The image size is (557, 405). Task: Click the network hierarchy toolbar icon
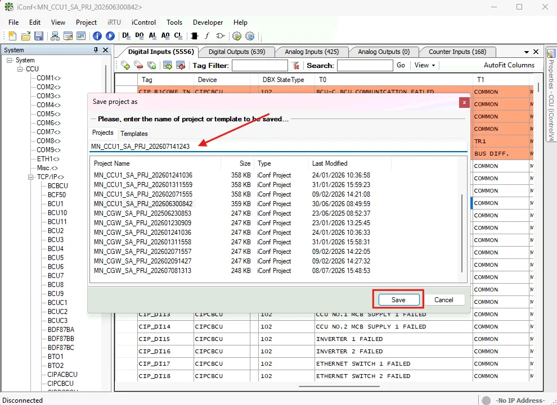click(x=55, y=36)
